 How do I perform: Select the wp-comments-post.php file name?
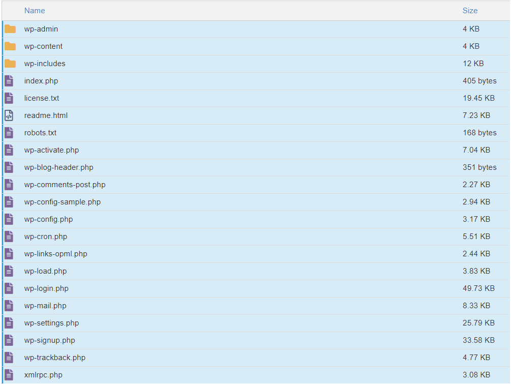pyautogui.click(x=65, y=185)
